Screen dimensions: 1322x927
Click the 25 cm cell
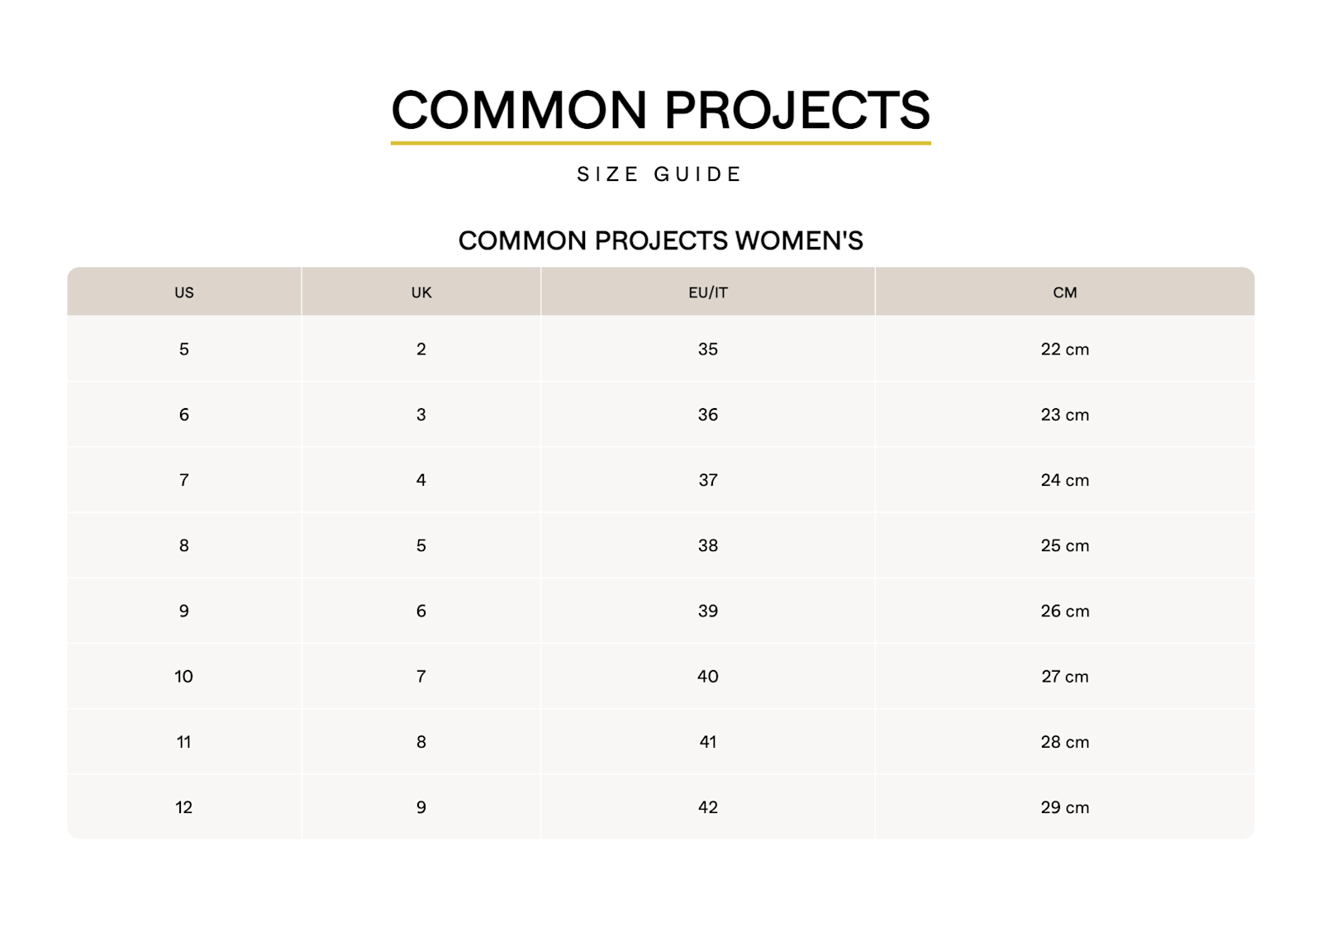pos(1065,545)
